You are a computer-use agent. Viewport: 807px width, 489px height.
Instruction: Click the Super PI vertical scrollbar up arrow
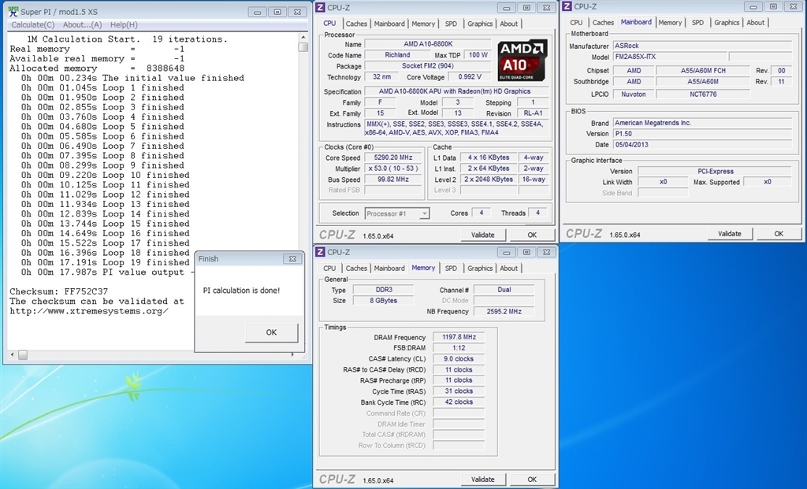303,37
